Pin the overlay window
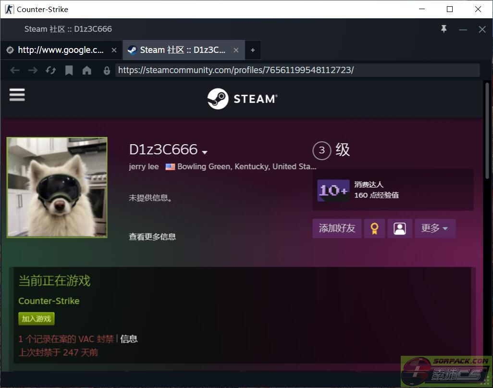The width and height of the screenshot is (493, 388). 444,29
